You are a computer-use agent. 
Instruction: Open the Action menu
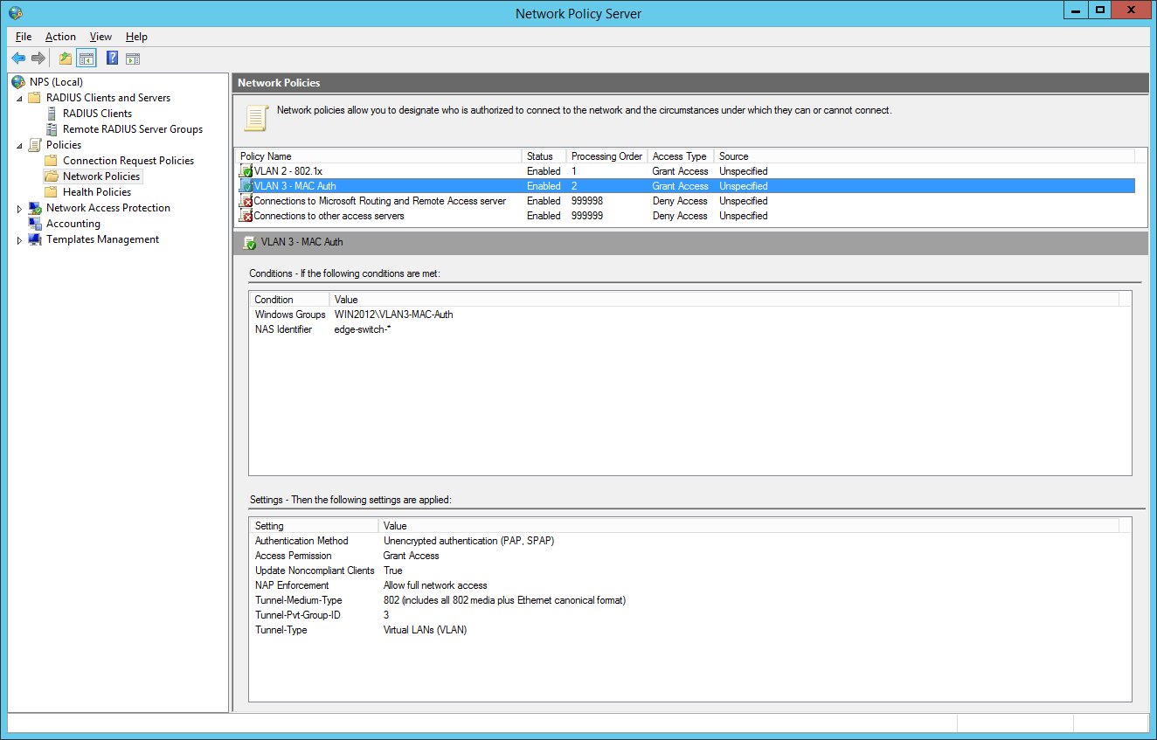point(60,36)
